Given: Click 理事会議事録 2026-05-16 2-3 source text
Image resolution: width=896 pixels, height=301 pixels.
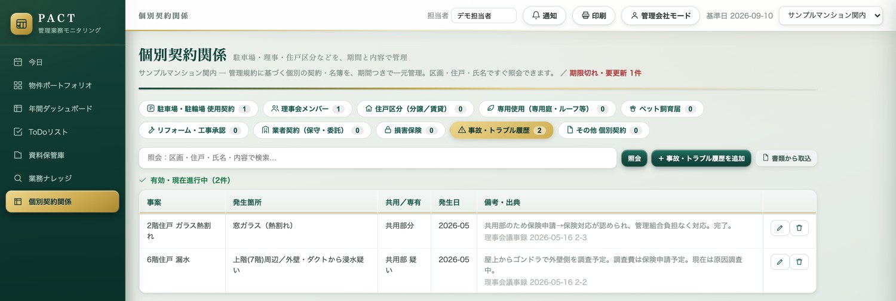Looking at the screenshot, I should click(536, 237).
